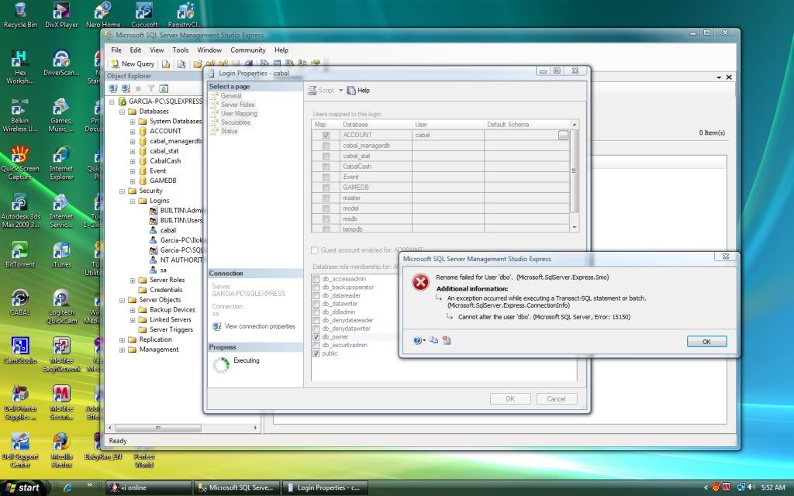Toggle Guest account enabled checkbox
This screenshot has height=496, width=794.
pyautogui.click(x=315, y=250)
